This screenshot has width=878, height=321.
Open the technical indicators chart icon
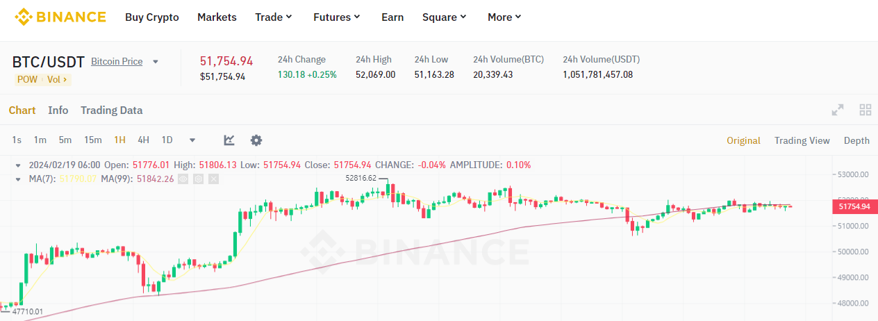pos(229,140)
